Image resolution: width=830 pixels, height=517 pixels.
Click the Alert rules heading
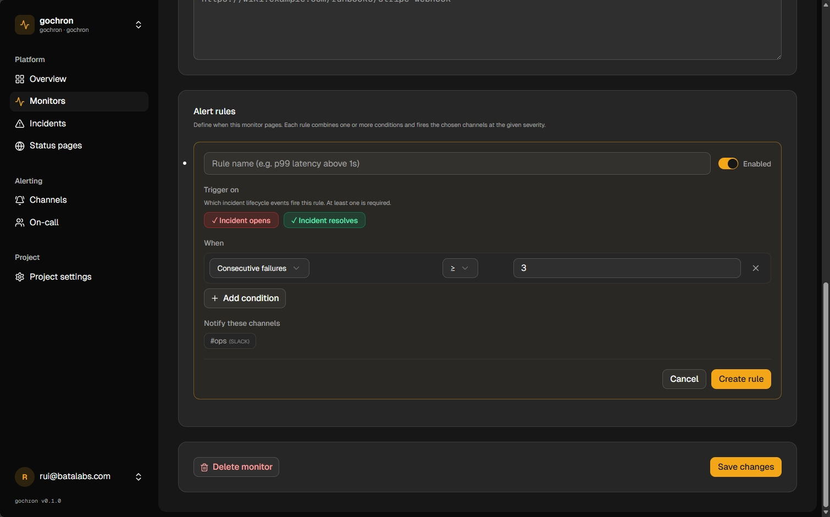tap(214, 112)
